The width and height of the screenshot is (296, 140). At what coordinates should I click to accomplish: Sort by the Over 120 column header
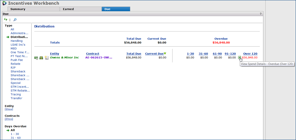250,54
